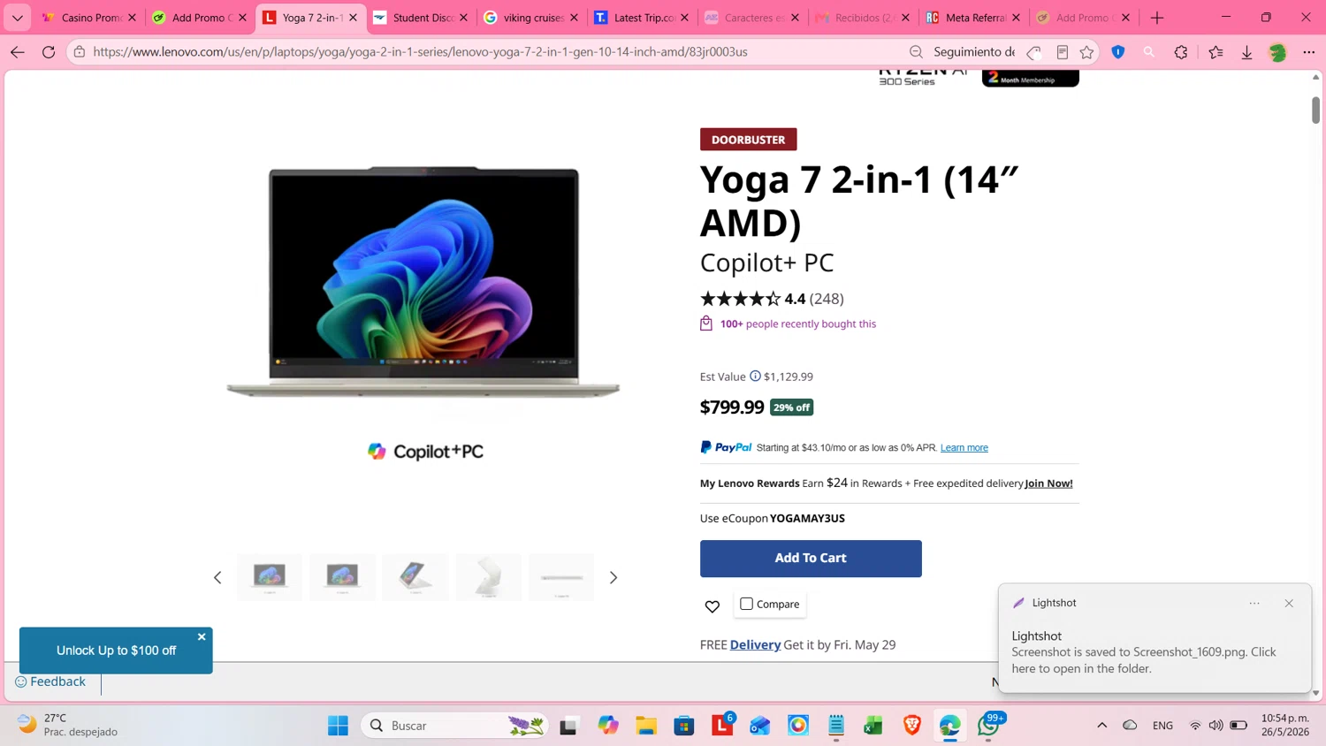The image size is (1326, 746).
Task: Open Microsoft Store from the taskbar
Action: click(x=684, y=726)
